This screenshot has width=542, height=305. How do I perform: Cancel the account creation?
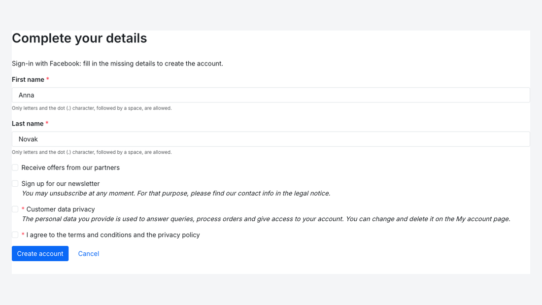pos(89,253)
